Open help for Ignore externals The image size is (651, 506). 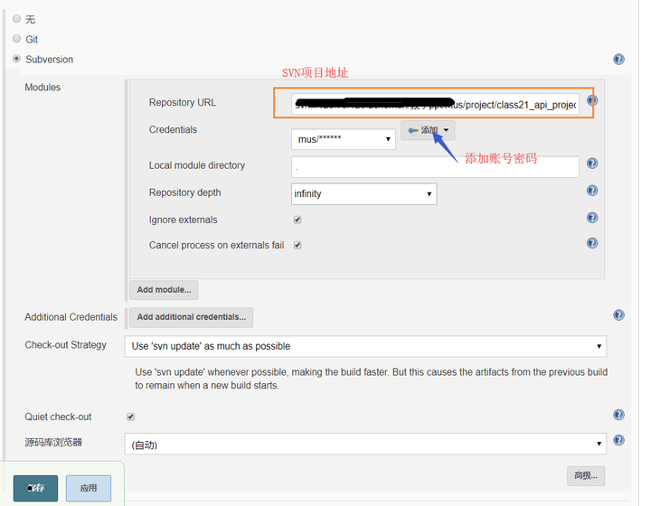(x=592, y=218)
